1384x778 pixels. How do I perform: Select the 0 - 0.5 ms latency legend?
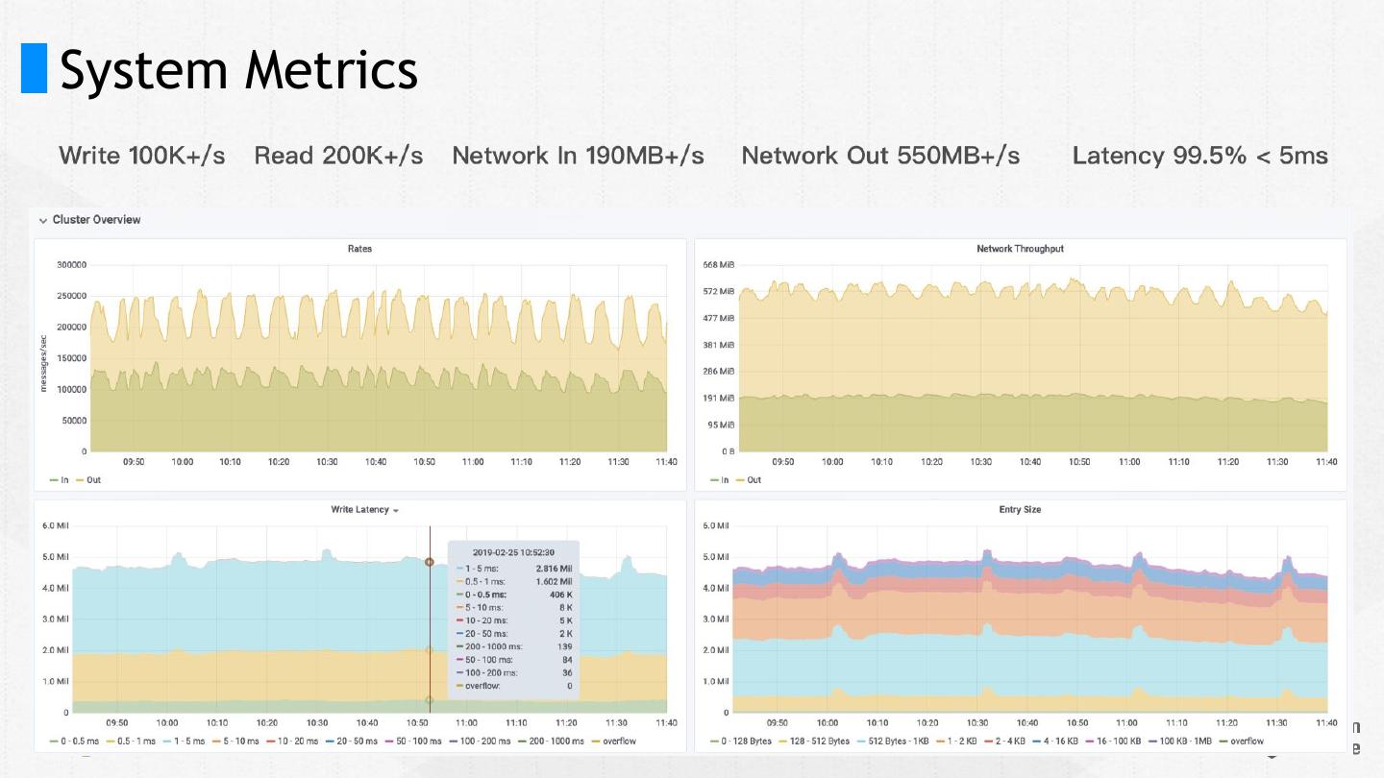click(x=74, y=742)
